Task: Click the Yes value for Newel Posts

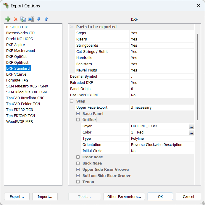Action: (162, 70)
